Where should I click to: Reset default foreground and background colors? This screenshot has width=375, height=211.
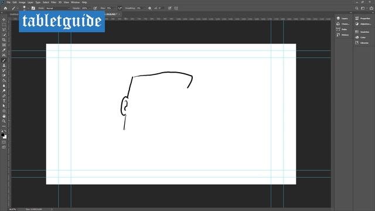(x=2, y=131)
